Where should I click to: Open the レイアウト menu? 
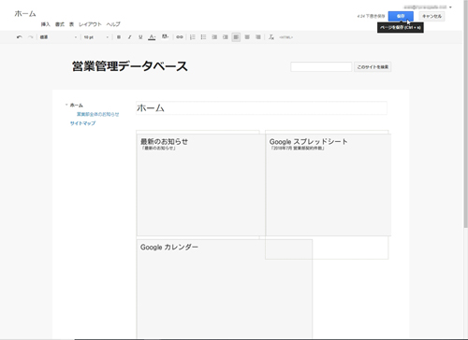[90, 24]
